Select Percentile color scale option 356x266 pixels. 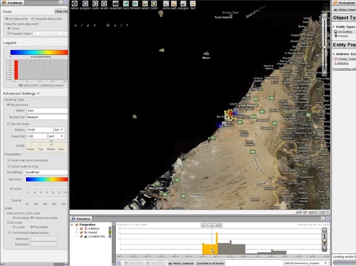tap(32, 227)
